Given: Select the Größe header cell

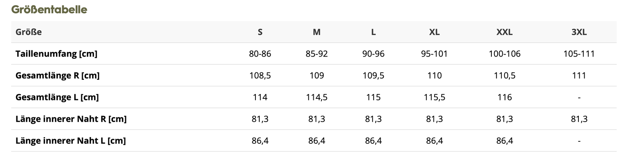Looking at the screenshot, I should click(29, 32).
